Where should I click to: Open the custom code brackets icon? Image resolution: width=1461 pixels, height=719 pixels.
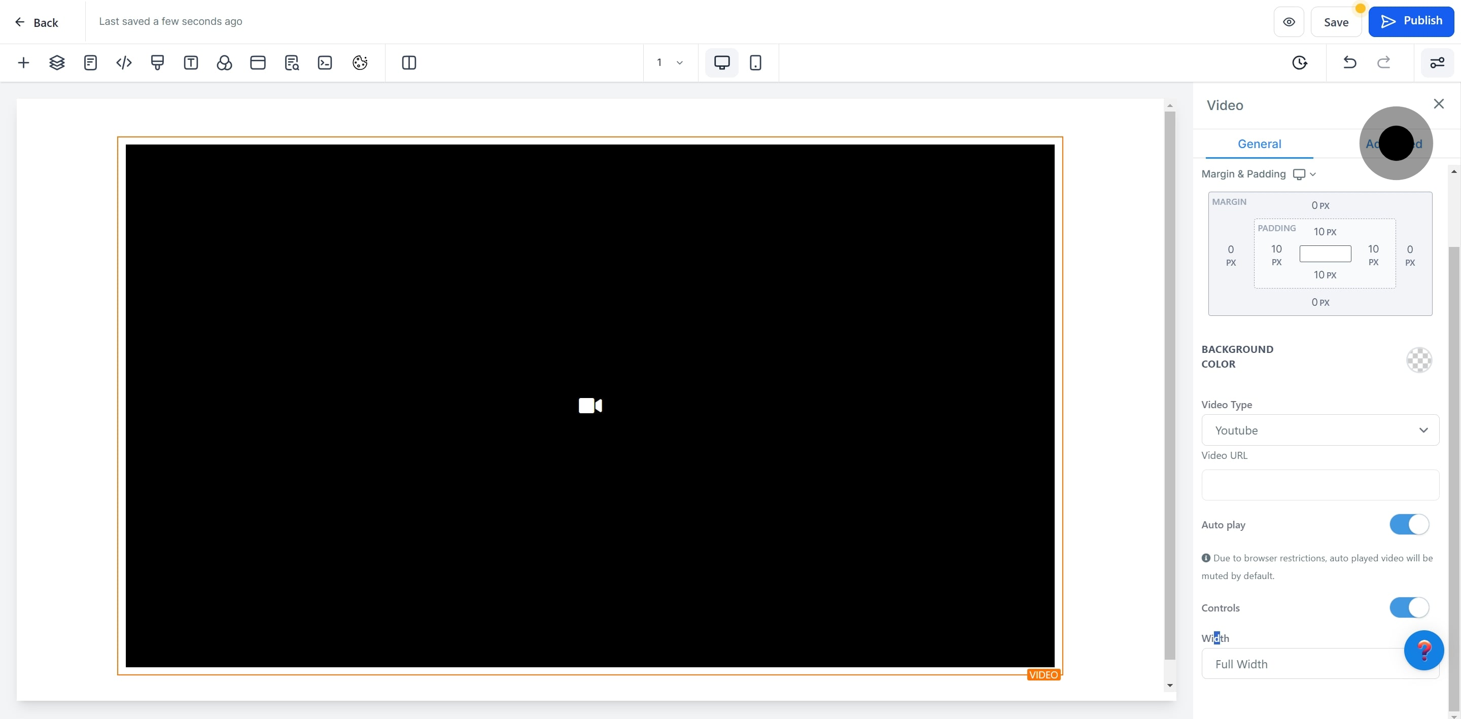124,62
